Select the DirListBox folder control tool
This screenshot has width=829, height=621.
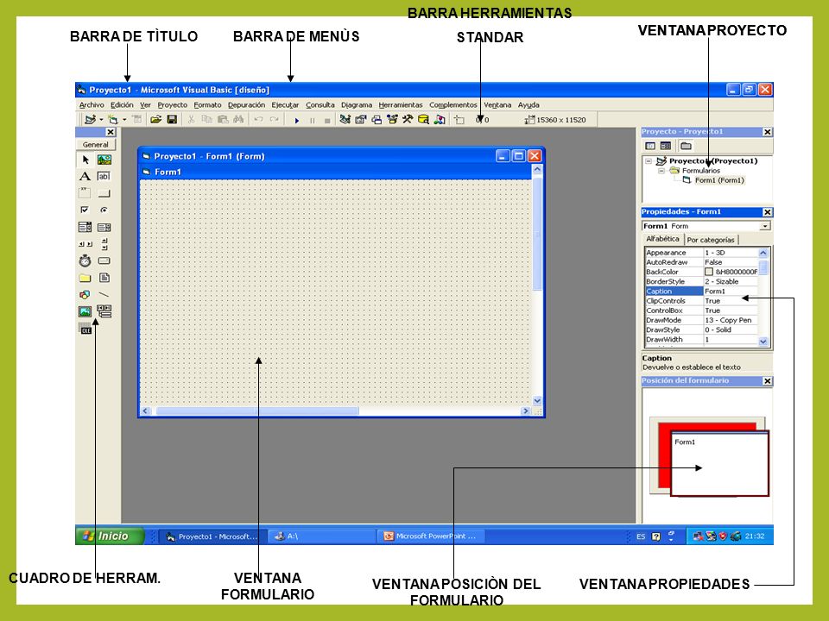pyautogui.click(x=85, y=278)
